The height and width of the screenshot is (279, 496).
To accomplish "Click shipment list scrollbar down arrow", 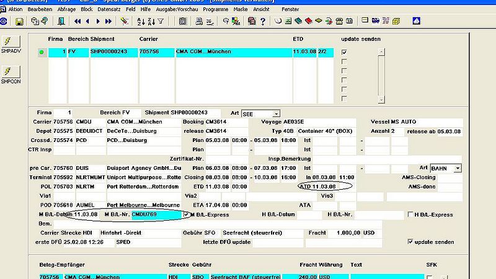I will (381, 100).
